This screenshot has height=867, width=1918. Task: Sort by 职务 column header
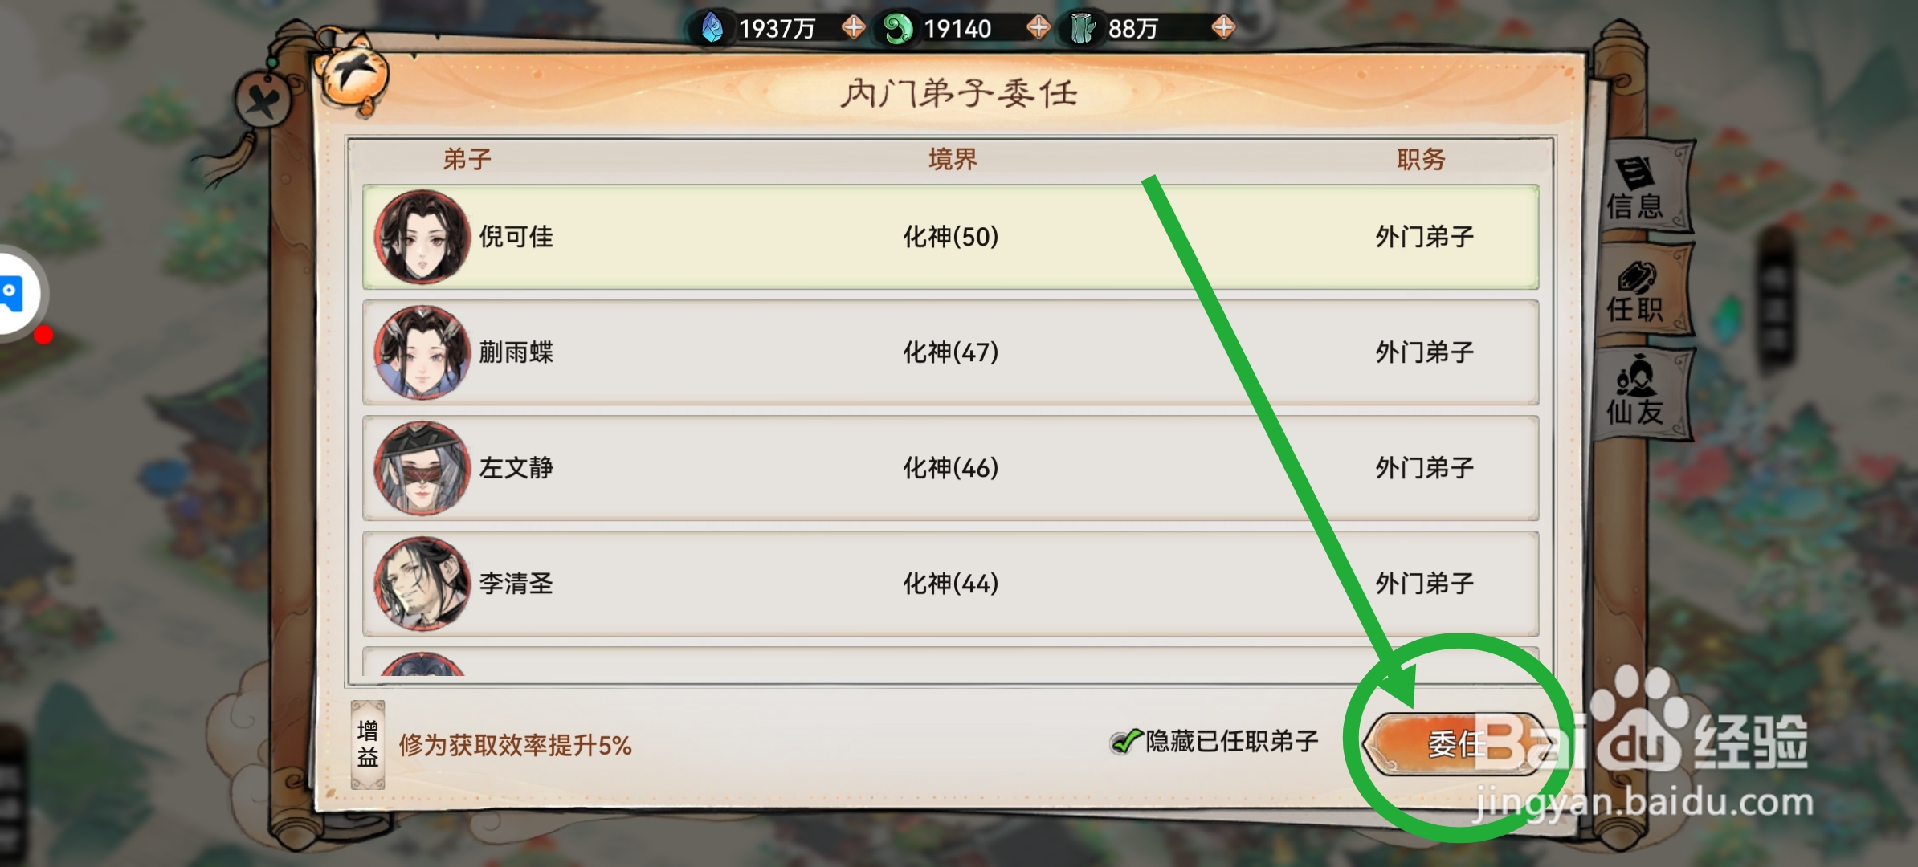(x=1421, y=159)
